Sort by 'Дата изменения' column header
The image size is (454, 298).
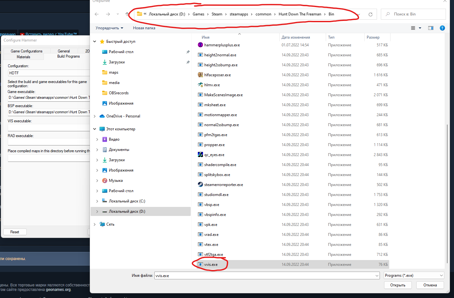pyautogui.click(x=296, y=37)
